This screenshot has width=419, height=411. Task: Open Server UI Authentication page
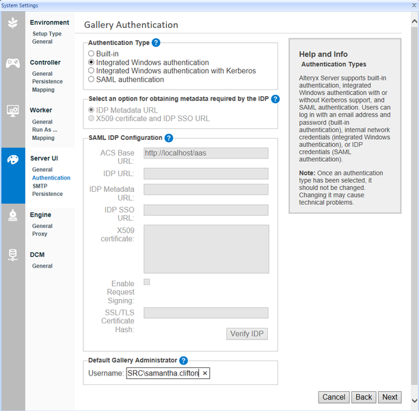(x=51, y=178)
